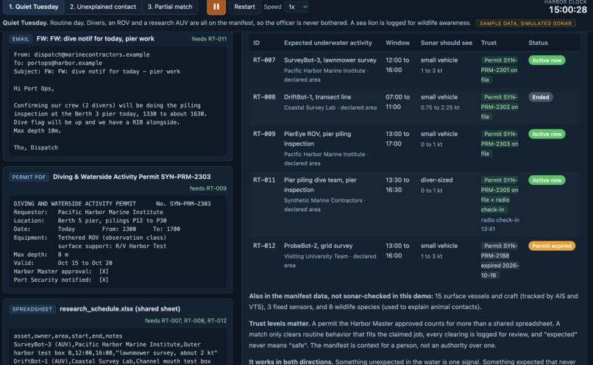Click the '0.75 to 2.25 kt' speed value
The image size is (593, 365).
click(x=440, y=107)
